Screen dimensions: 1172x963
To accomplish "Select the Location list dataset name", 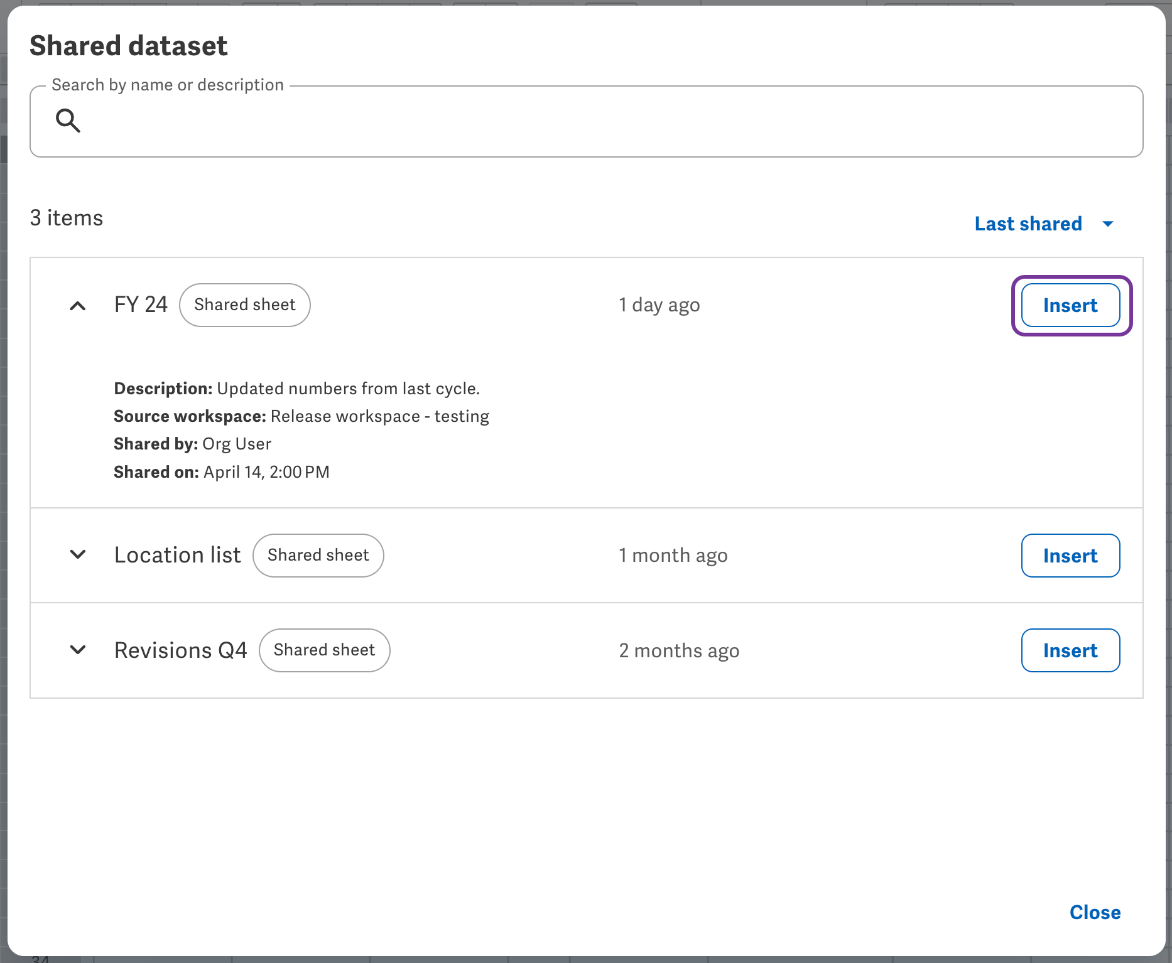I will (177, 556).
